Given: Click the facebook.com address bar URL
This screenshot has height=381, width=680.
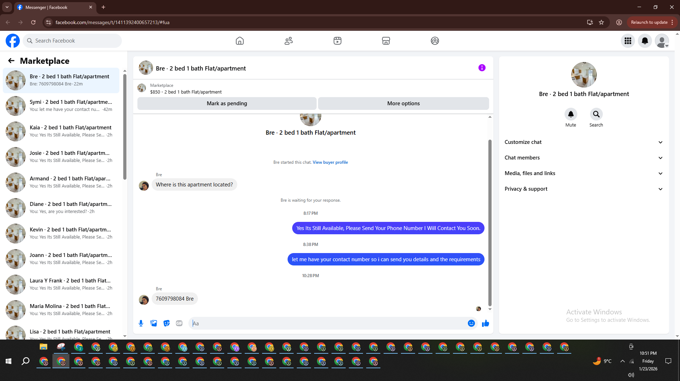Looking at the screenshot, I should [112, 22].
